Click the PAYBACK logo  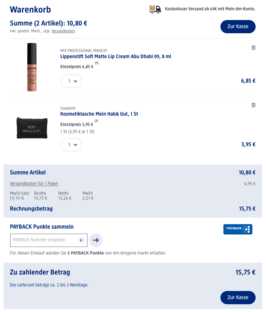pyautogui.click(x=238, y=229)
